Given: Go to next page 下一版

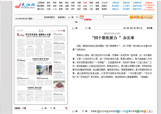Looking at the screenshot, I should (53, 108).
